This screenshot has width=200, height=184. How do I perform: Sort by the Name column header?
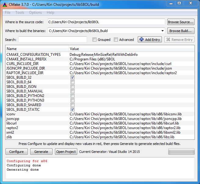(x=37, y=49)
